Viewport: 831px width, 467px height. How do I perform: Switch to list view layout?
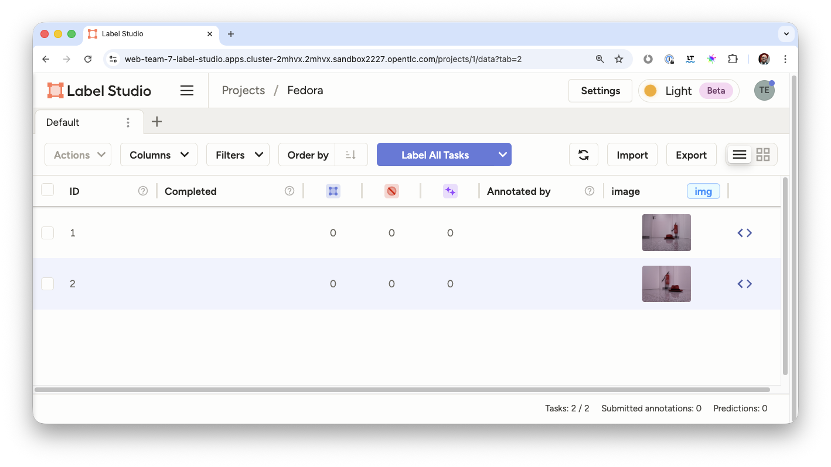(x=740, y=155)
